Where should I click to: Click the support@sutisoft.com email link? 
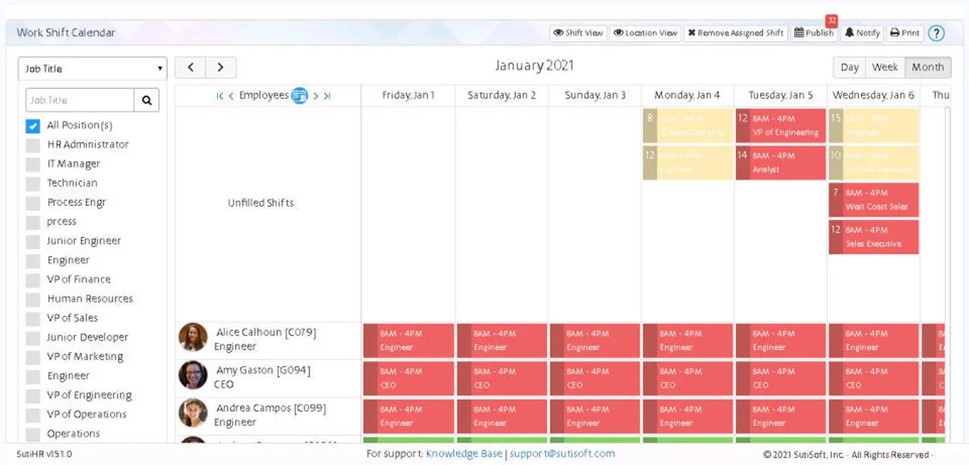(562, 454)
